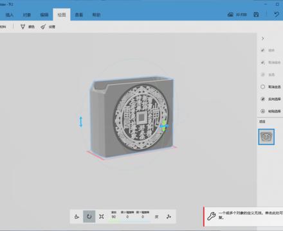The image size is (283, 231).
Task: Click the Undo arrow icon
Action: tap(277, 15)
